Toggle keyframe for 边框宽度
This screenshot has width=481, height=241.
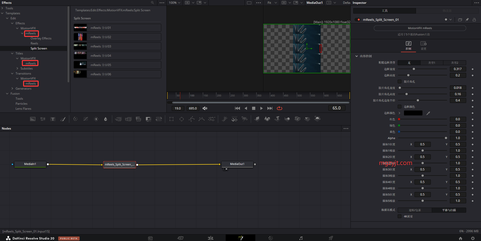click(x=472, y=69)
